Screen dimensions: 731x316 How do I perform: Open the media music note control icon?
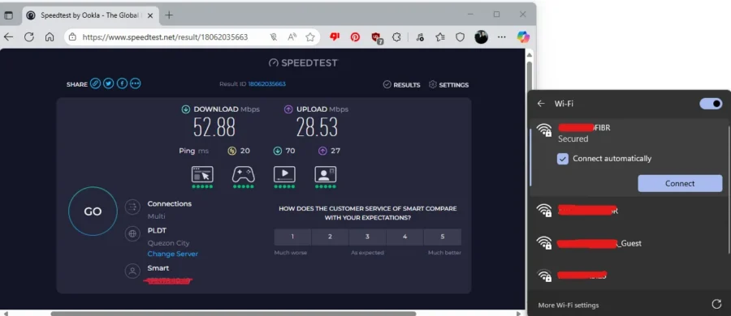tap(420, 37)
